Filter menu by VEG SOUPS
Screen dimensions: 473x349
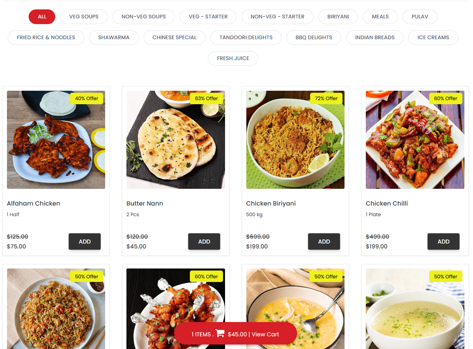coord(84,17)
